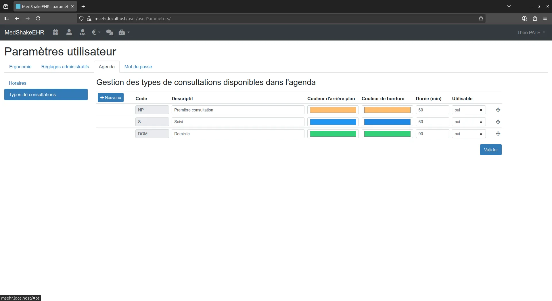Click the patients user icon in navbar
This screenshot has height=301, width=552.
click(x=69, y=32)
